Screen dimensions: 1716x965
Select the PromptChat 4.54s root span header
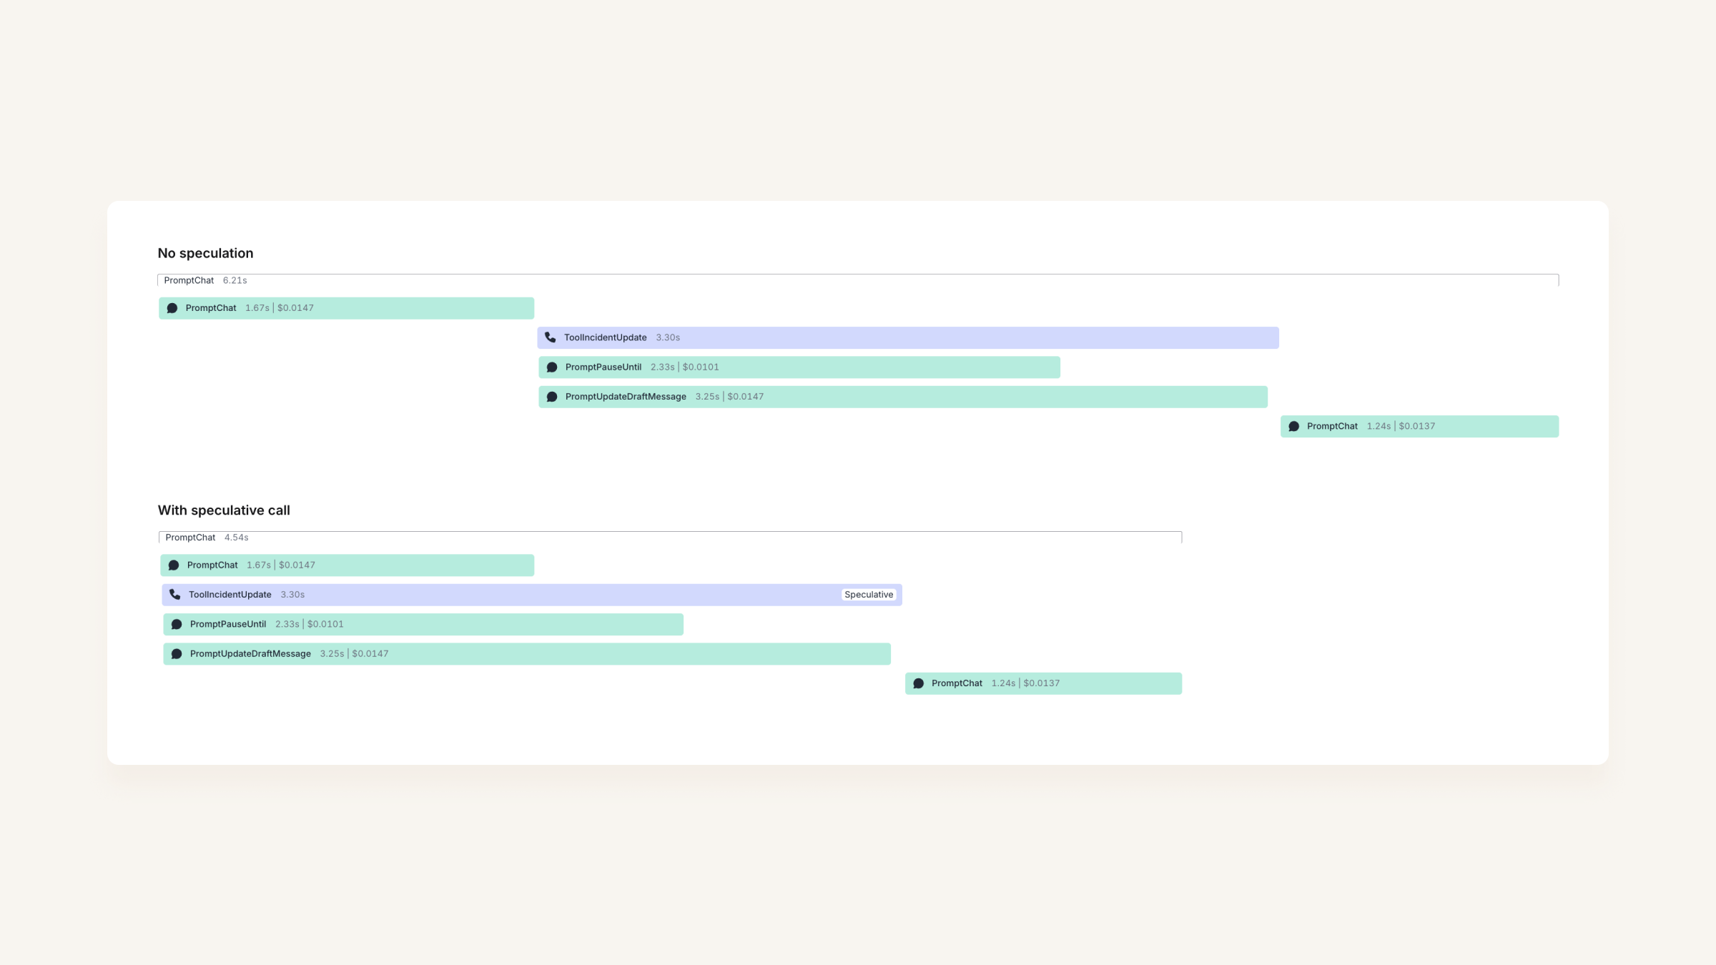670,538
